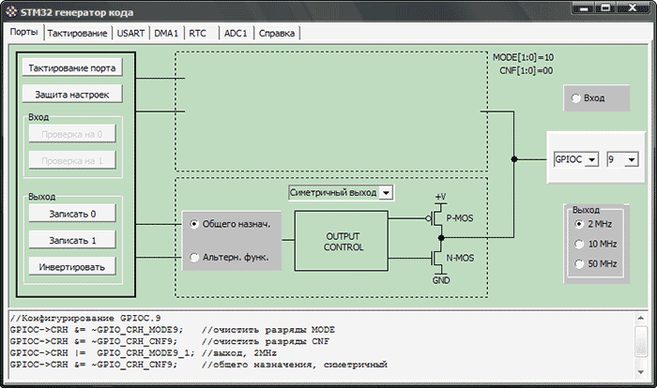Click the Записать 1 button

click(x=72, y=240)
